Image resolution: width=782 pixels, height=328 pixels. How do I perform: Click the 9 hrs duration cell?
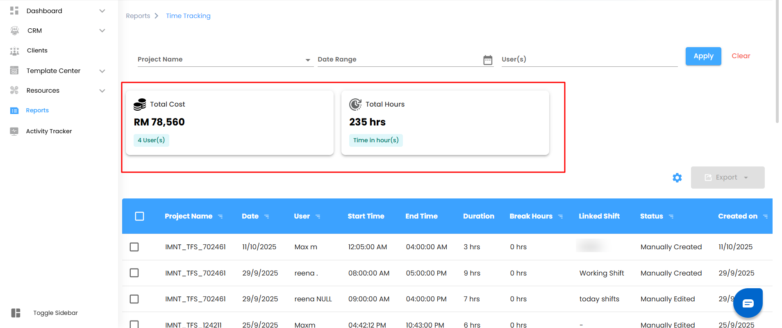(472, 273)
